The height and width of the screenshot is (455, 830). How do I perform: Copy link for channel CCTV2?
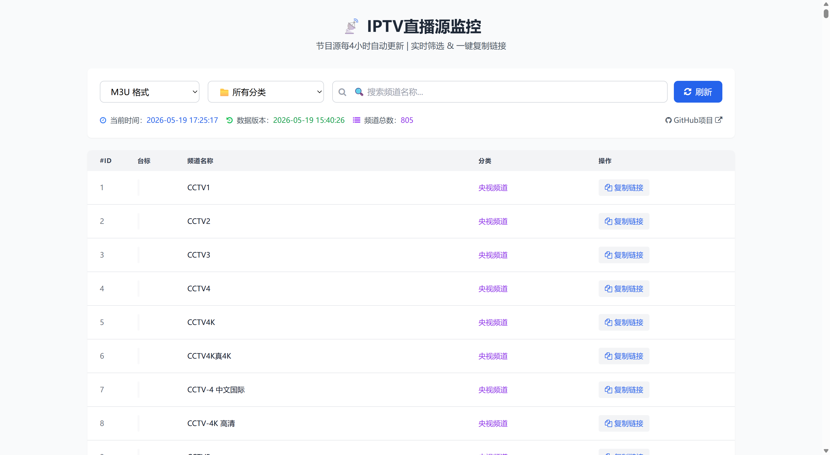pyautogui.click(x=624, y=221)
